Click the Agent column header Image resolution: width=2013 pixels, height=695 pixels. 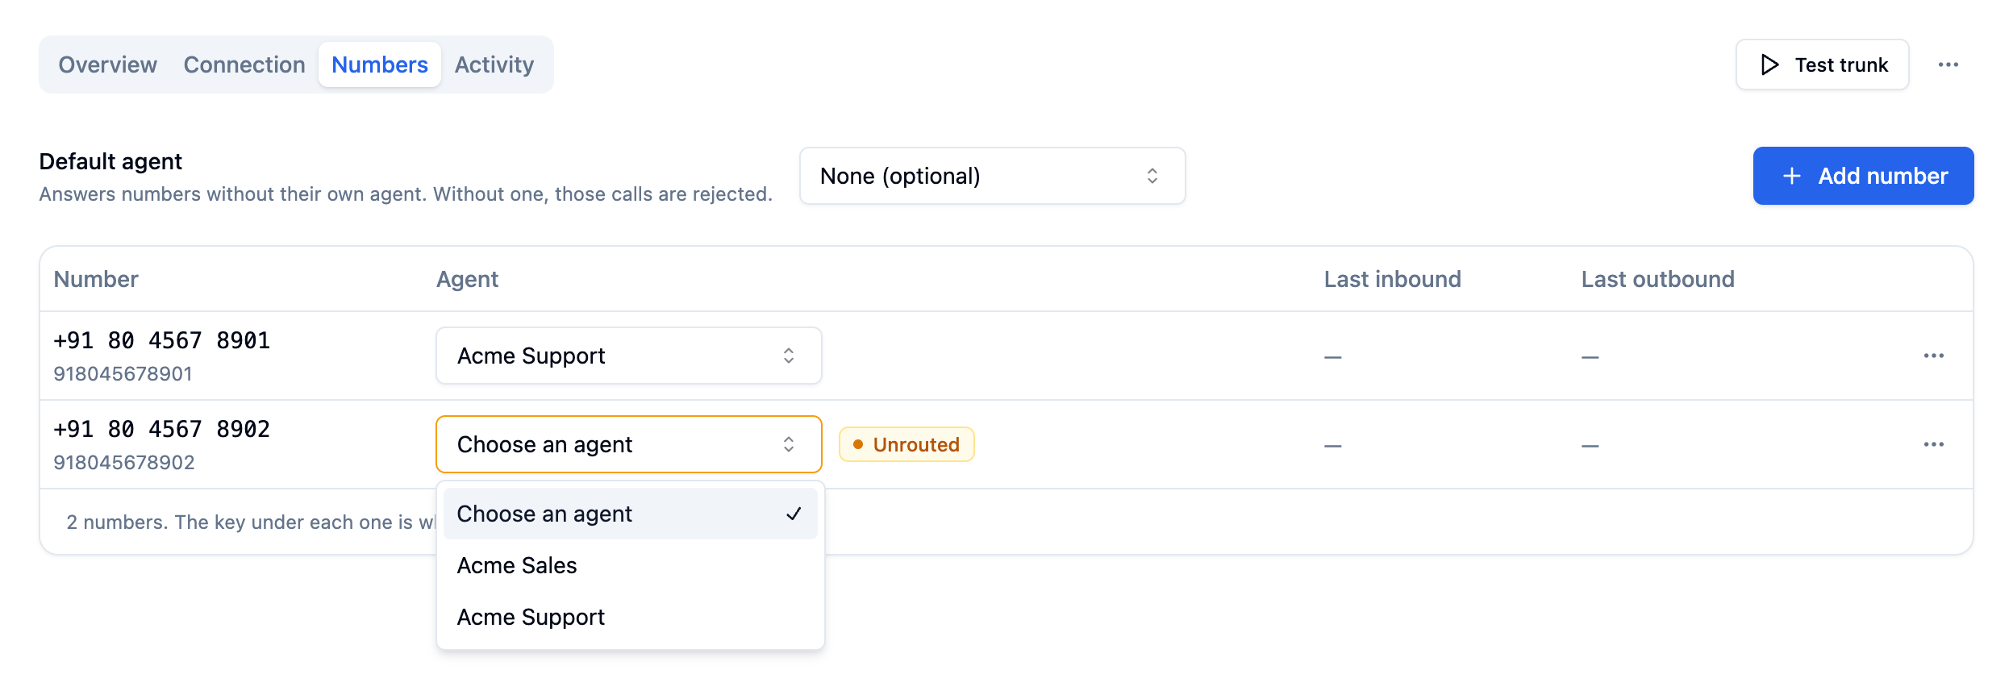(x=467, y=279)
